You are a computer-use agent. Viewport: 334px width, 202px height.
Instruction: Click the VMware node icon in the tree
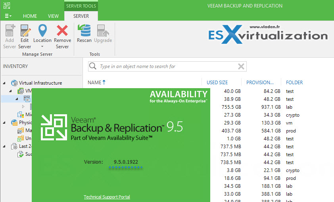point(21,91)
